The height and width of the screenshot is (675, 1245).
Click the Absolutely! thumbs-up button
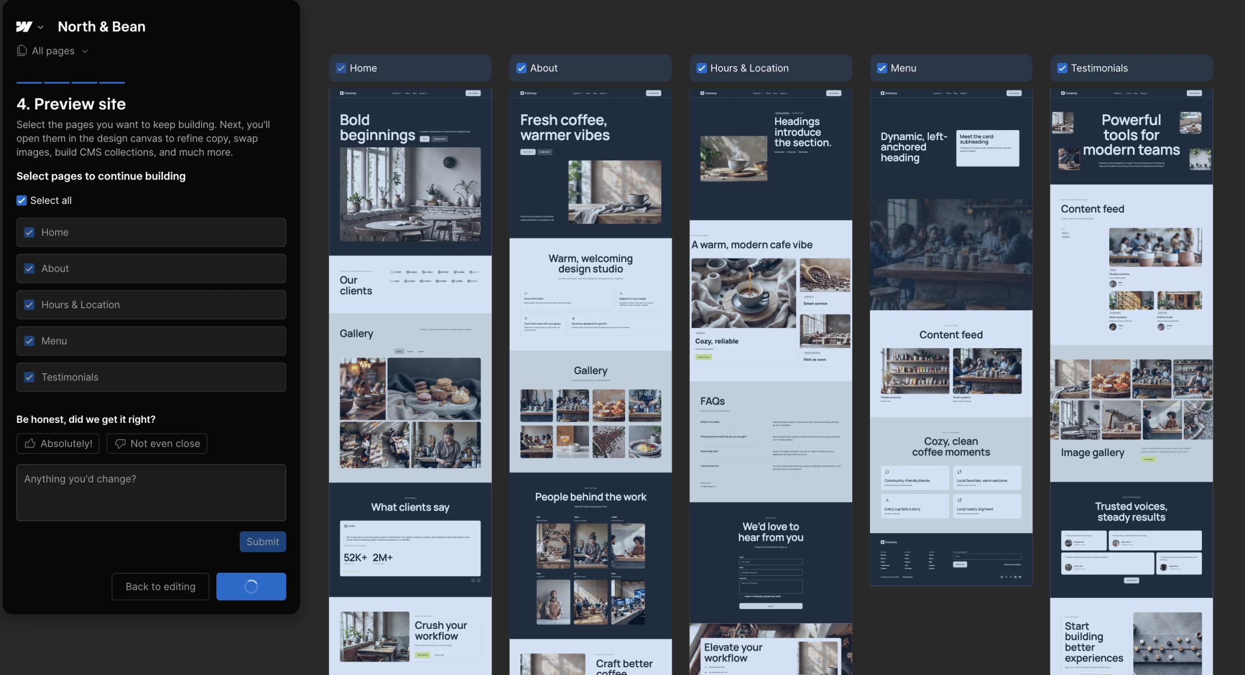click(58, 444)
